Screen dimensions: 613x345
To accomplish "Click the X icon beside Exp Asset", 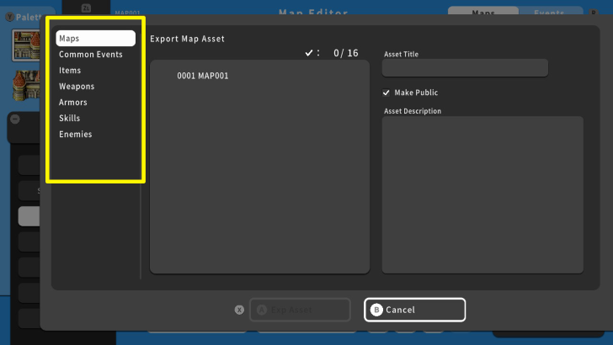I will click(x=239, y=310).
